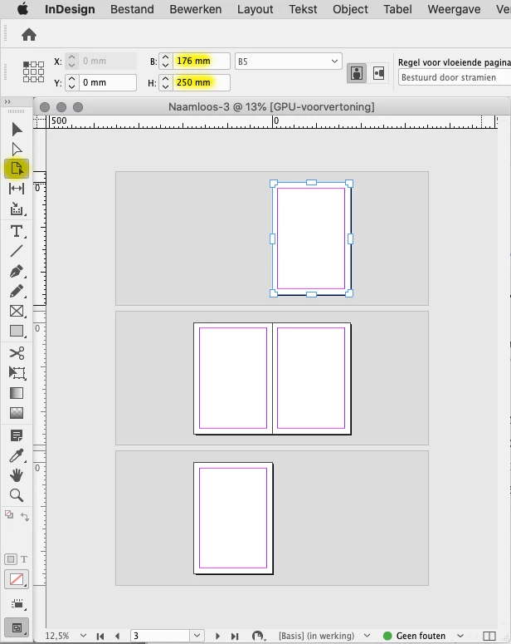Image resolution: width=511 pixels, height=644 pixels.
Task: Toggle view options dotted frame icon
Action: coord(17,604)
